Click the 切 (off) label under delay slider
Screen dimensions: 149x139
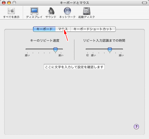pyautogui.click(x=87, y=55)
